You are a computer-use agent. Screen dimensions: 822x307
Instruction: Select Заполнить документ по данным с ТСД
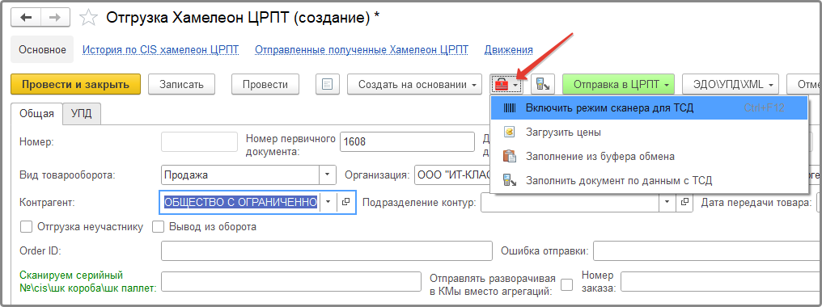coord(649,180)
